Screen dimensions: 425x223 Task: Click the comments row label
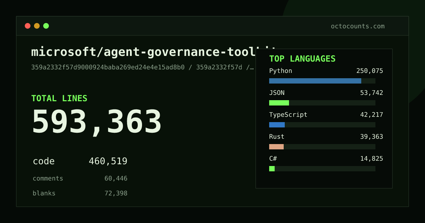(x=48, y=178)
